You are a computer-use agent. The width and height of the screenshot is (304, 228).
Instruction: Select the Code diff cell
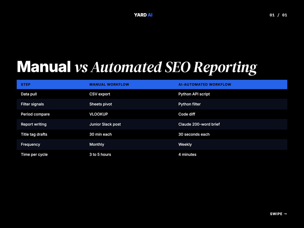[187, 114]
